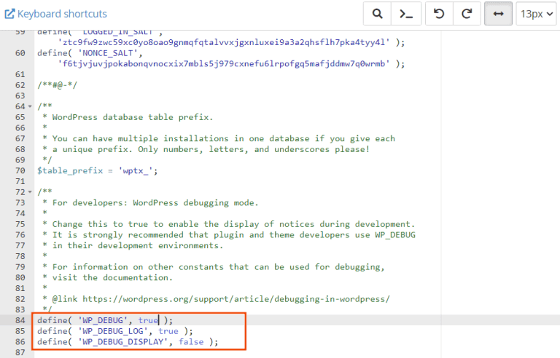The width and height of the screenshot is (560, 358).
Task: Click line number 70 in the gutter
Action: (20, 170)
